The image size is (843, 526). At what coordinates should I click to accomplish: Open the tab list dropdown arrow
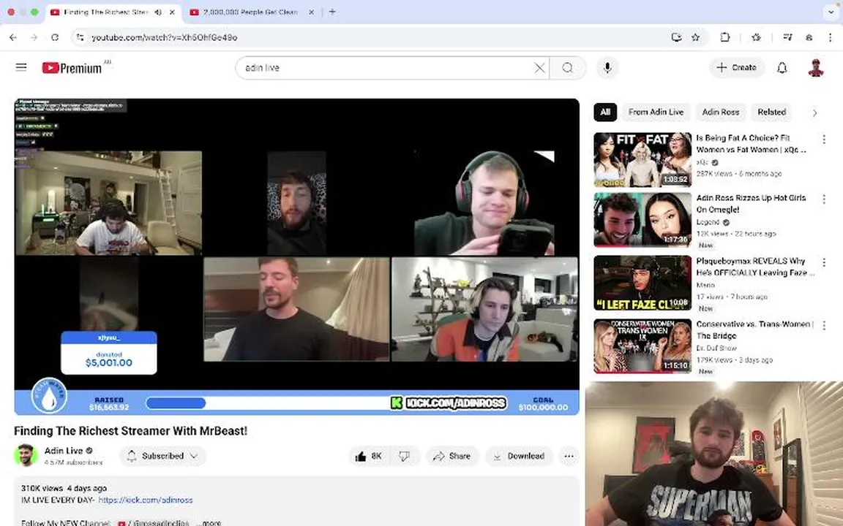click(831, 12)
